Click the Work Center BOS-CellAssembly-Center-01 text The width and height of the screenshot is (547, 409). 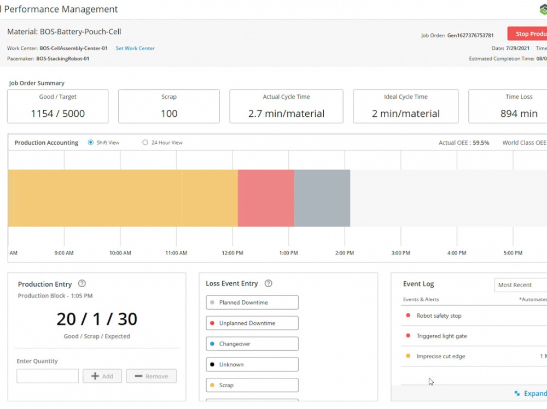[x=57, y=49]
